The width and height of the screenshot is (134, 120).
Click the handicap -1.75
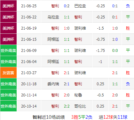coord(100,51)
